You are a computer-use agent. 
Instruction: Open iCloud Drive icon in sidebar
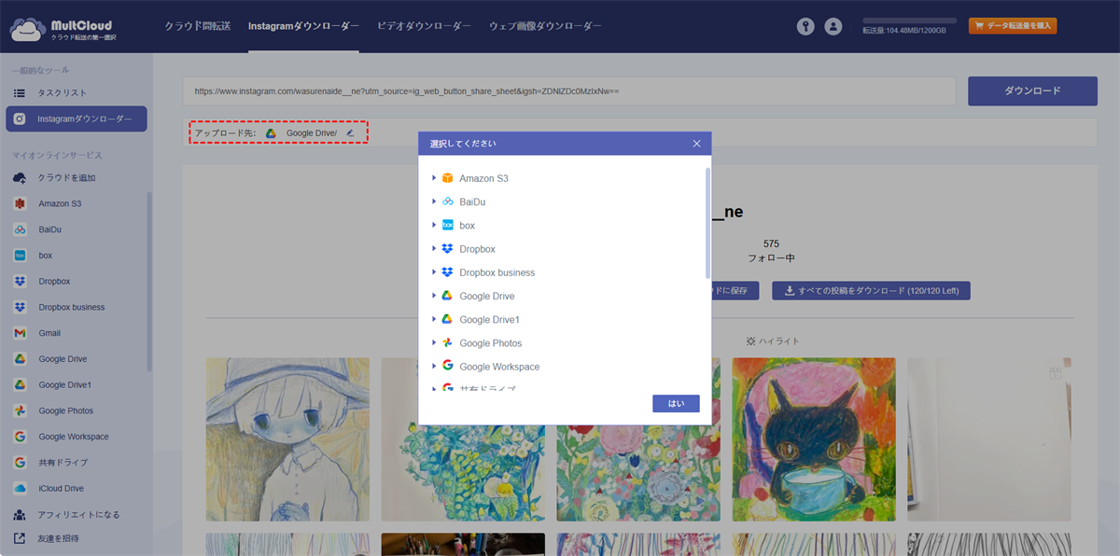tap(20, 488)
